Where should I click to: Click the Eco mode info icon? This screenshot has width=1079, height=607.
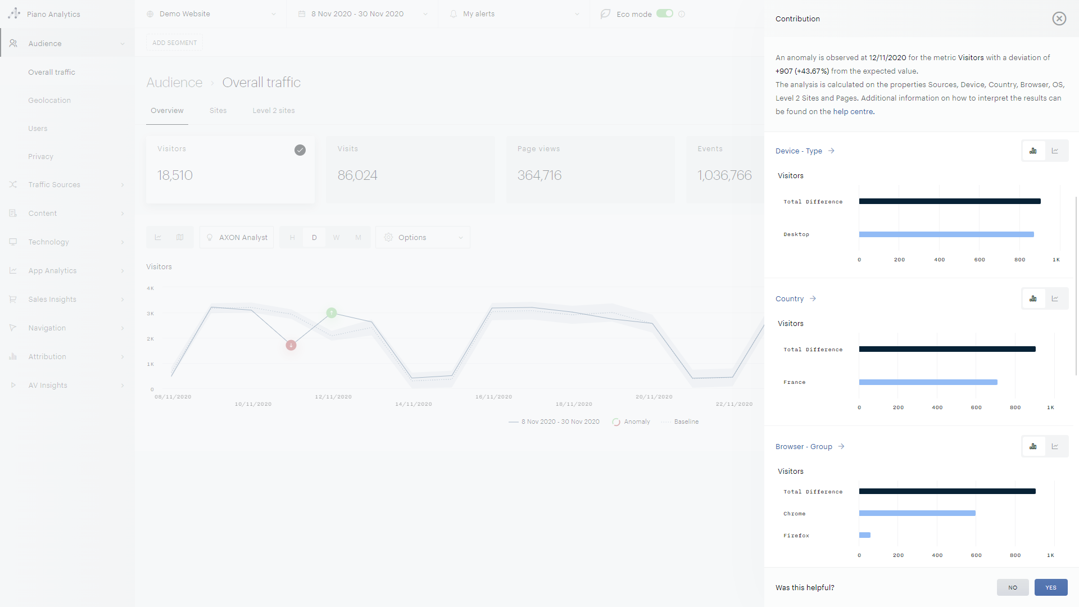click(x=682, y=14)
